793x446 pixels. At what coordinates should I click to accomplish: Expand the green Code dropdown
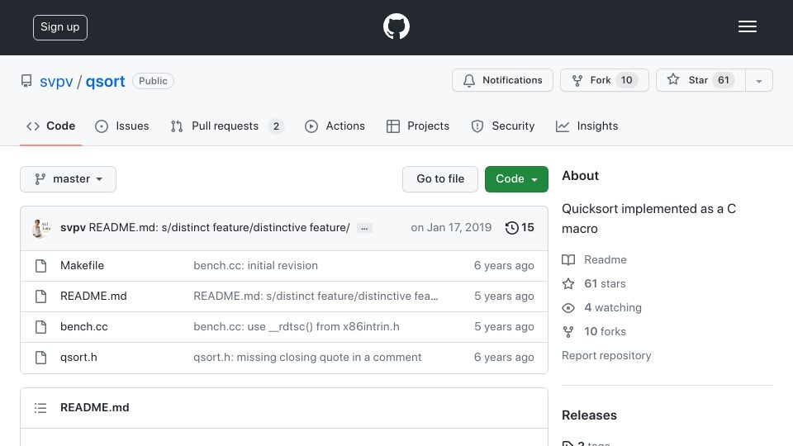516,179
